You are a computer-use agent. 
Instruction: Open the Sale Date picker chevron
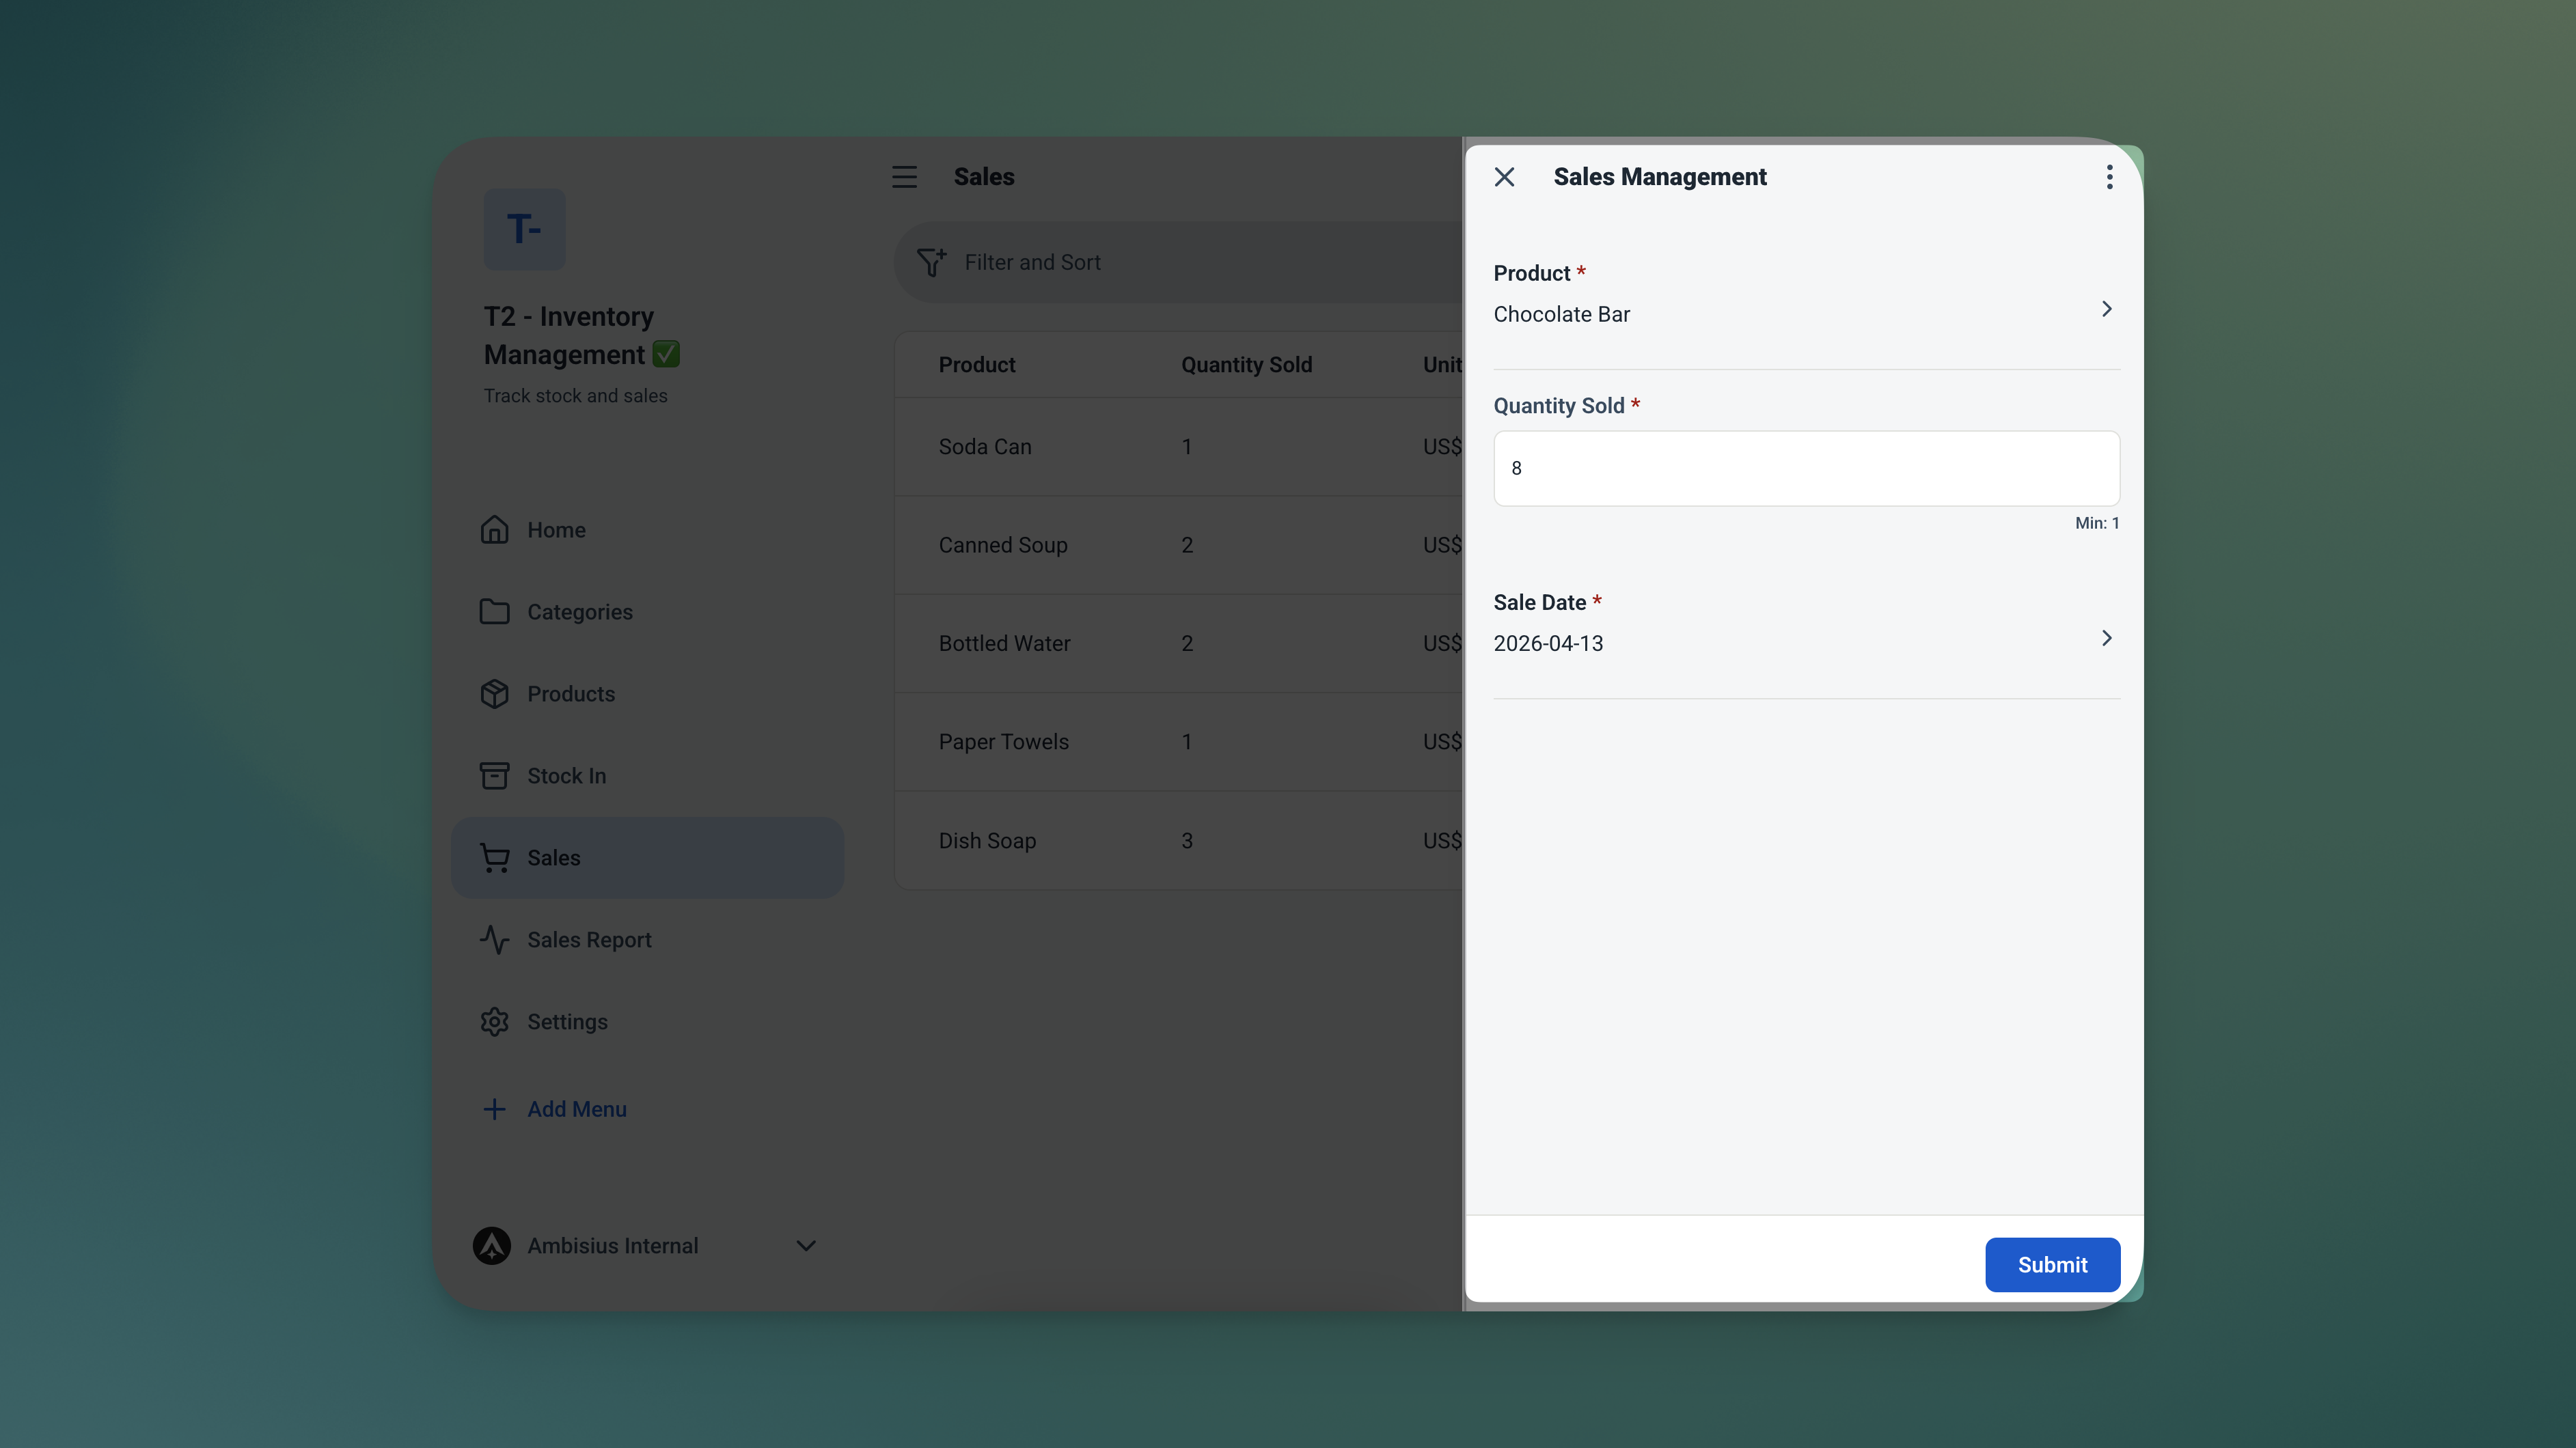tap(2106, 637)
